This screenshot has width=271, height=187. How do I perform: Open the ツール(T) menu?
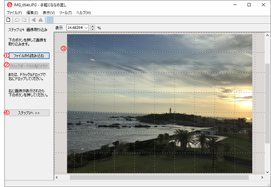coord(66,13)
